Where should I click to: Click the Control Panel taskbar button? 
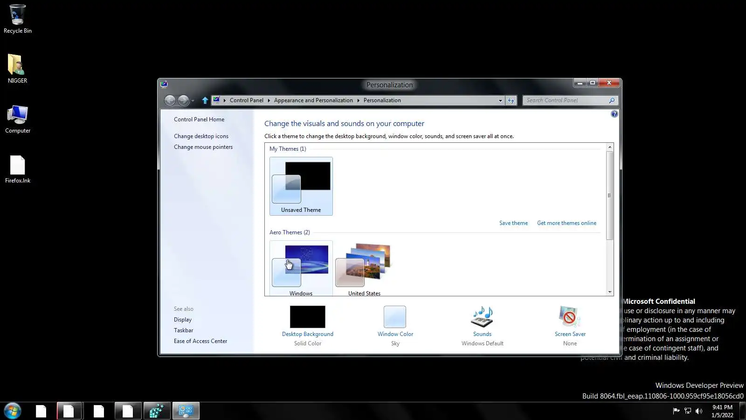click(x=186, y=411)
